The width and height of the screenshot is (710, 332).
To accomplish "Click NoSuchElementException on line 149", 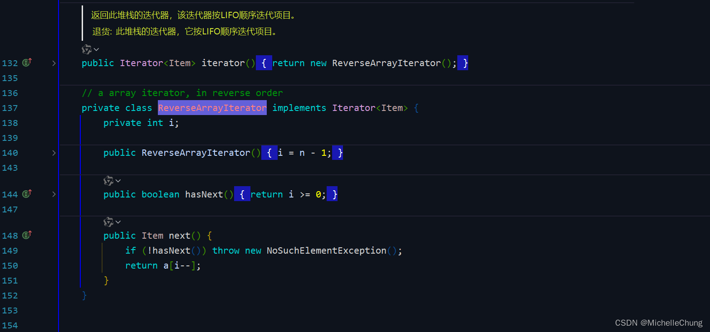I will click(327, 250).
